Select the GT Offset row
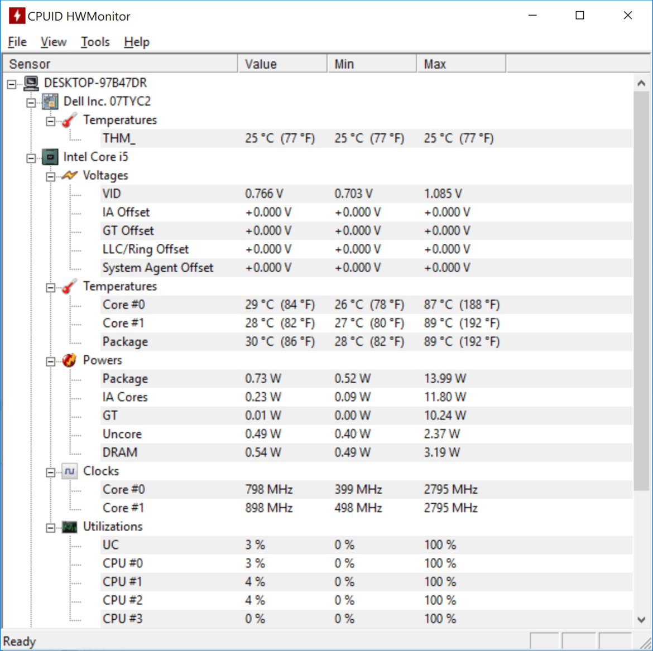The width and height of the screenshot is (653, 651). point(367,230)
